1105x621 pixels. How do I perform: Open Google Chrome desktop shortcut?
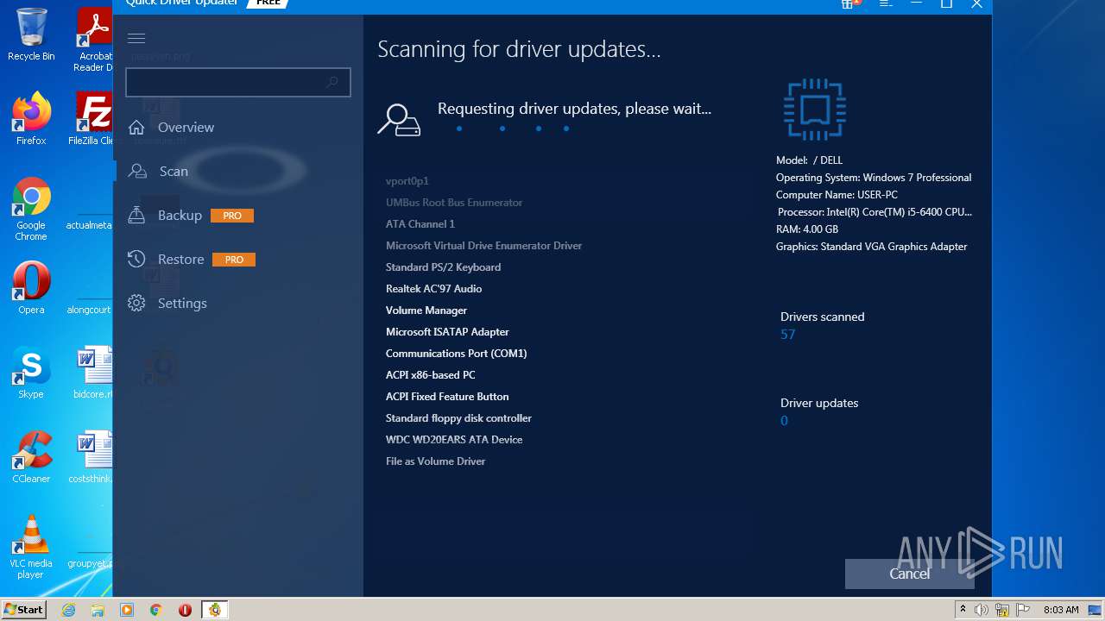point(31,210)
